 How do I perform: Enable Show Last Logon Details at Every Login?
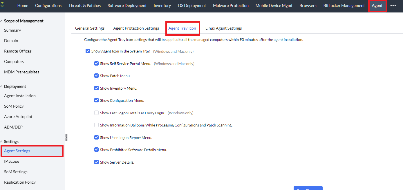(x=96, y=113)
